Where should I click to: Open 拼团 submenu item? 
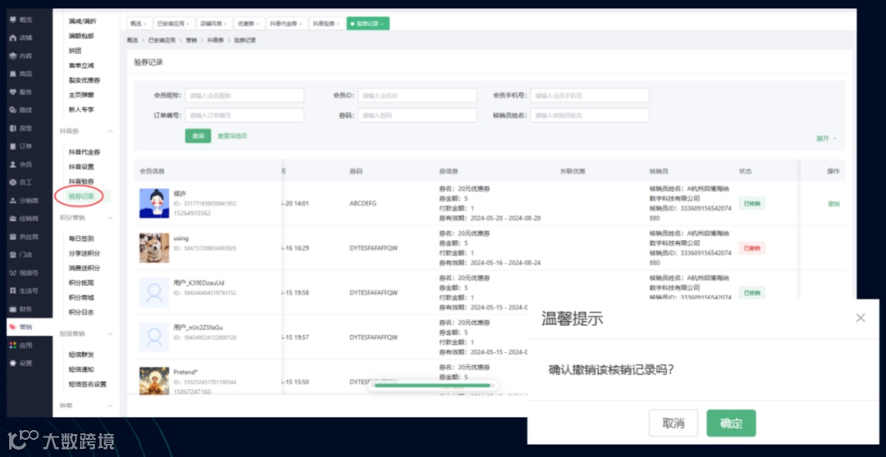click(75, 51)
